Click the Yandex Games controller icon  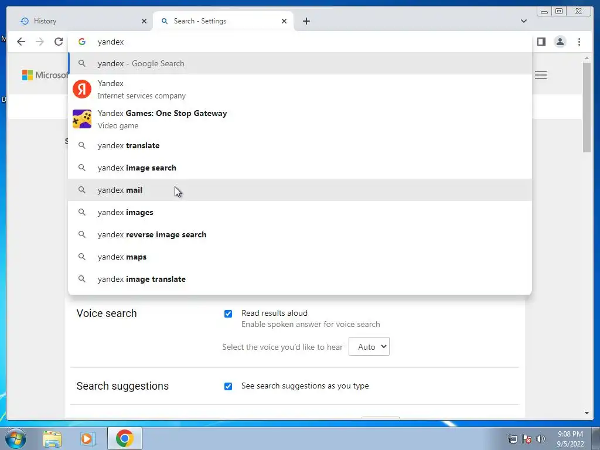click(x=82, y=119)
